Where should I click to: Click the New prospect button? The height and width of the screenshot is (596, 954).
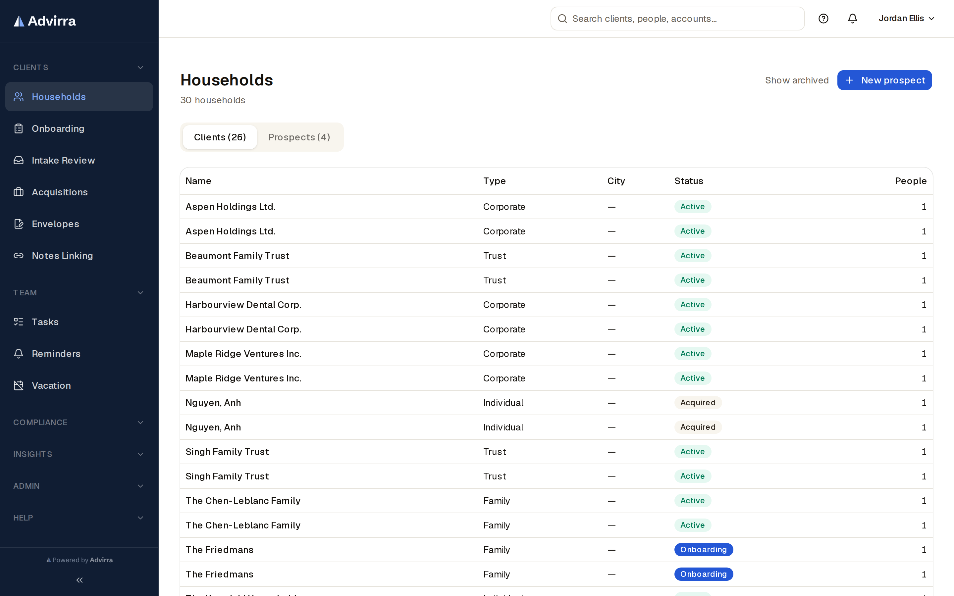tap(884, 80)
